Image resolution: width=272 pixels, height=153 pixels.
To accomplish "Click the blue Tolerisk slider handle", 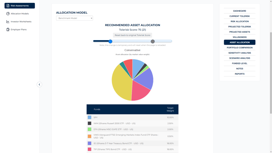I will click(x=110, y=41).
